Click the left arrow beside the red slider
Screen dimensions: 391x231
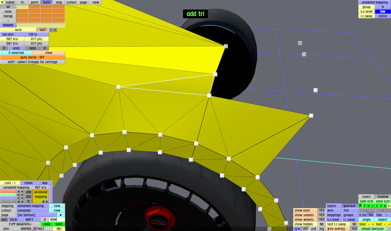click(x=18, y=192)
